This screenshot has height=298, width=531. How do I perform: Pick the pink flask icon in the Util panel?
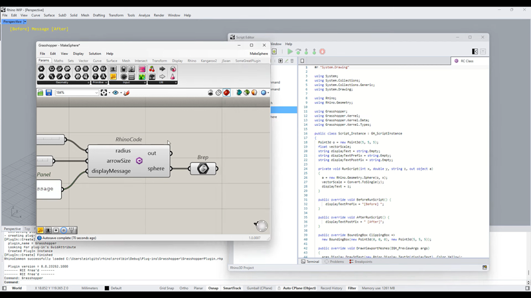click(173, 77)
